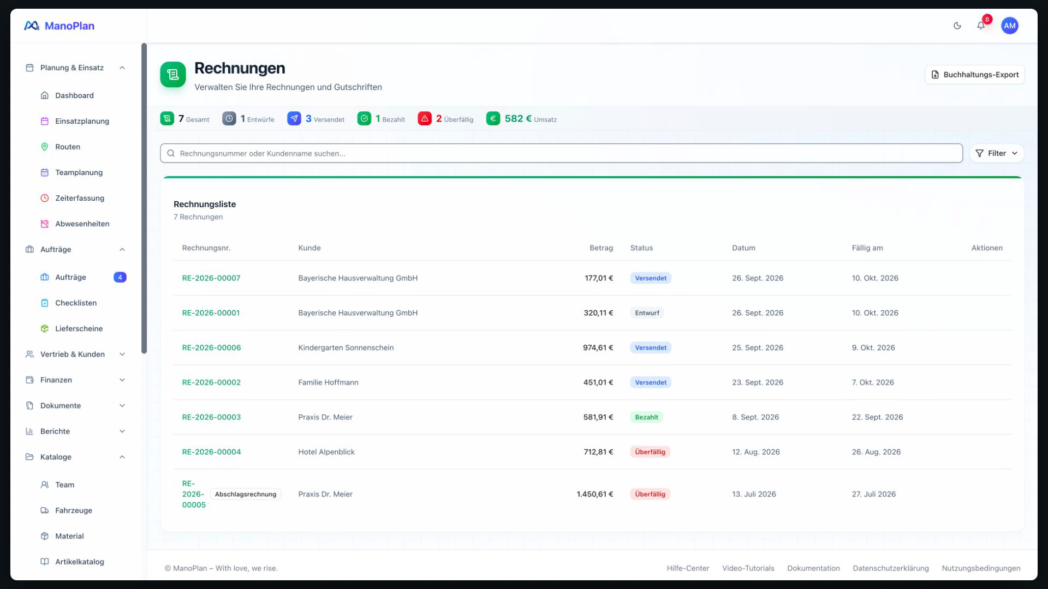1048x589 pixels.
Task: Click the Hotel Alpenblick customer cell
Action: click(326, 452)
